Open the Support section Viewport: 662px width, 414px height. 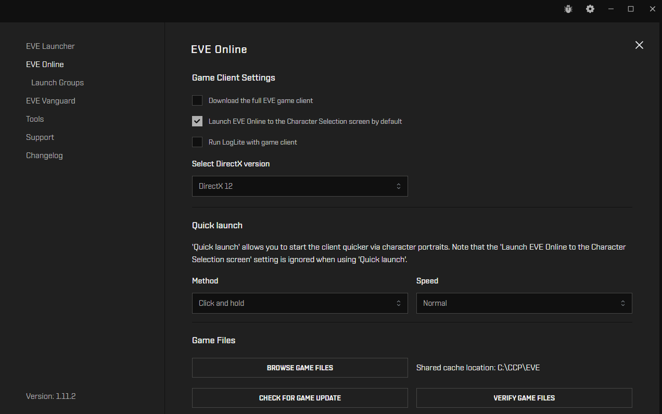40,137
